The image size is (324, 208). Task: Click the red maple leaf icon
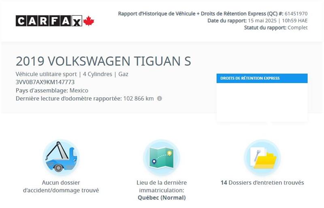pos(89,21)
